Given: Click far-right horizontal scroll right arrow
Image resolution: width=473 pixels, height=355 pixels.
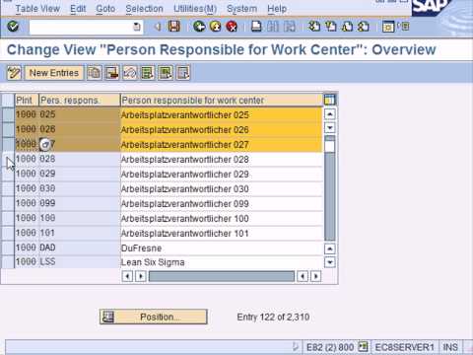Looking at the screenshot, I should 315,276.
